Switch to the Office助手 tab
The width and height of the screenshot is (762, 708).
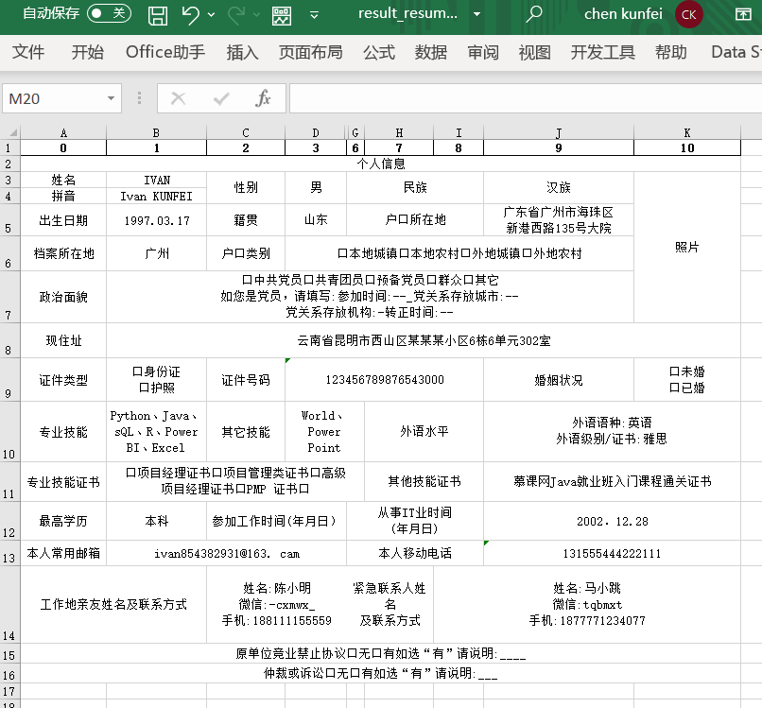[165, 52]
